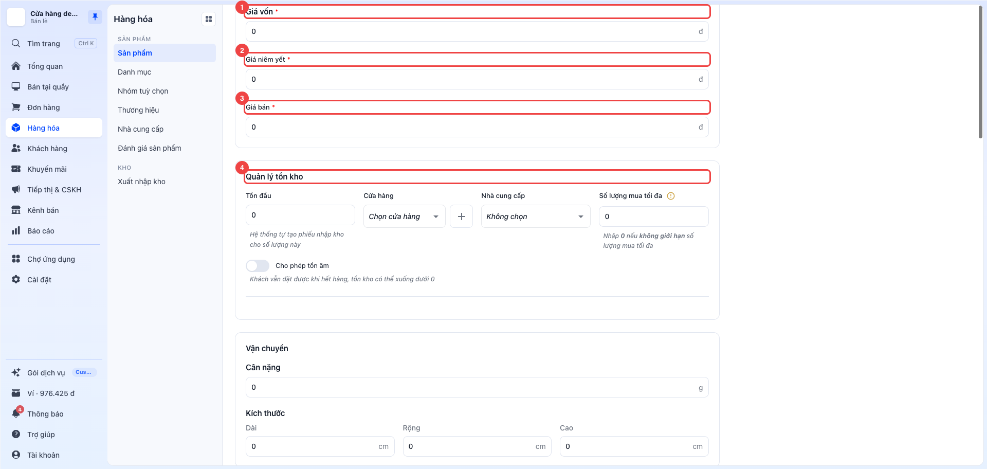987x469 pixels.
Task: Open the Nhóm tuỳ chọn submenu item
Action: (x=164, y=91)
